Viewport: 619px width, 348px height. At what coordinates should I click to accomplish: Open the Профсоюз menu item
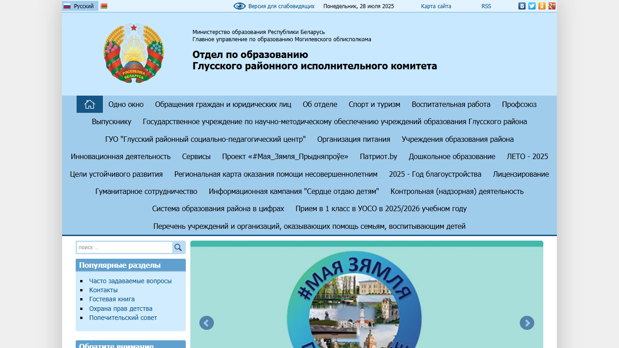[519, 104]
